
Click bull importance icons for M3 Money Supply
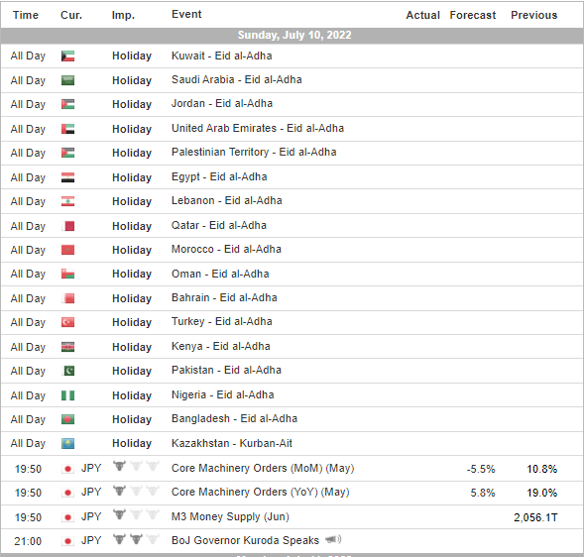coord(136,514)
